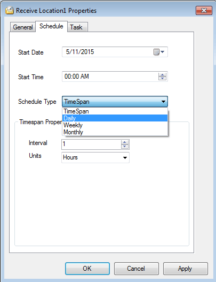The width and height of the screenshot is (216, 282).
Task: Open the Task tab
Action: click(77, 27)
